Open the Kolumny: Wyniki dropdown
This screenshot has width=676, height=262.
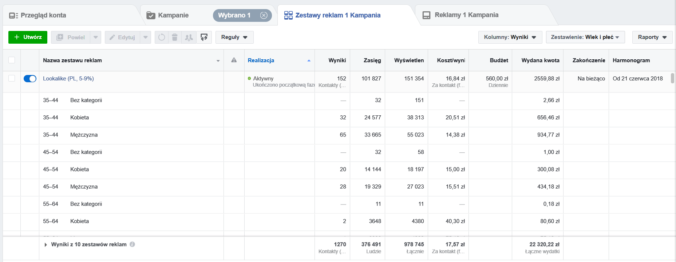510,37
